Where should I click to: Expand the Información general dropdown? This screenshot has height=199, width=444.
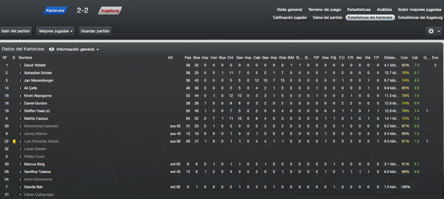[78, 49]
